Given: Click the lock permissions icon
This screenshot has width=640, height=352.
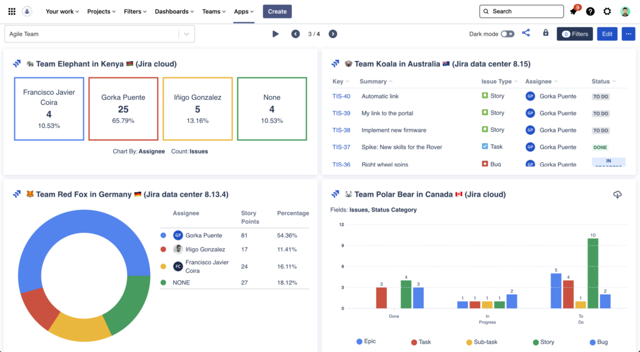Looking at the screenshot, I should coord(546,32).
